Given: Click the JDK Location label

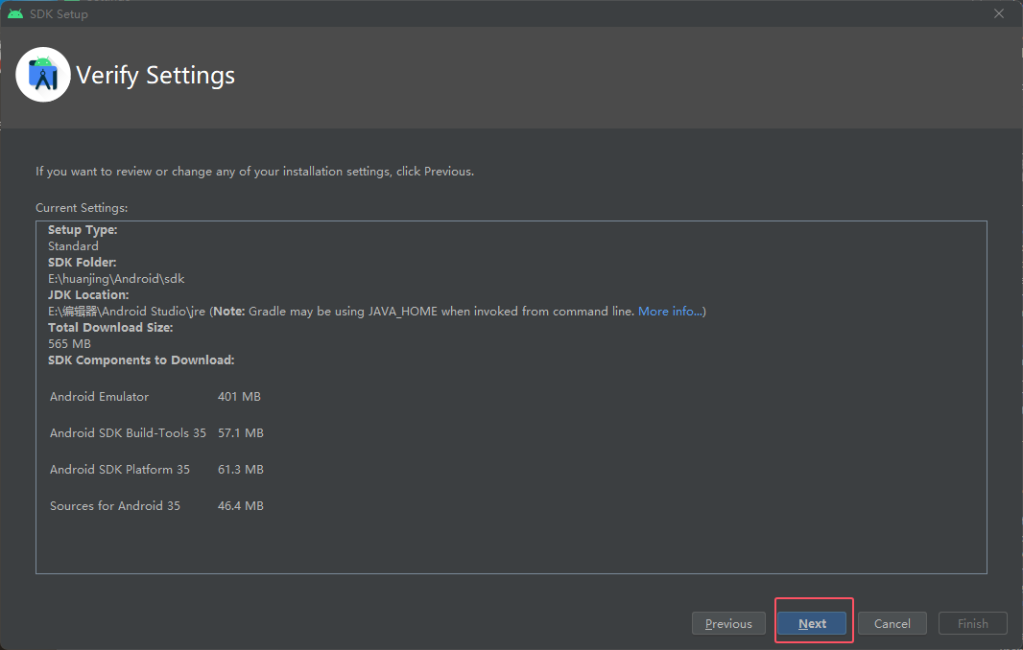Looking at the screenshot, I should [88, 294].
